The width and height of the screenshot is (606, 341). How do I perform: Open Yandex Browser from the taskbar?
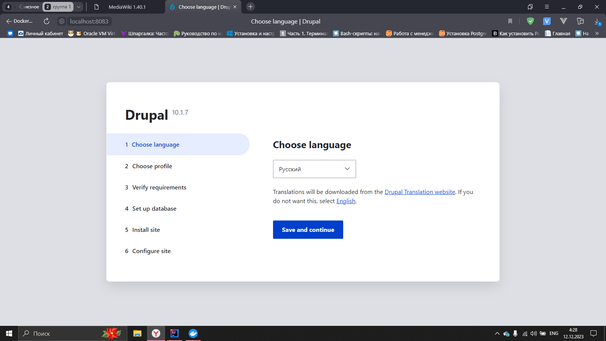click(x=156, y=333)
